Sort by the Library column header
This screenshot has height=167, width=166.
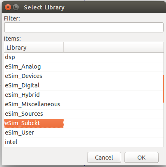pos(34,48)
